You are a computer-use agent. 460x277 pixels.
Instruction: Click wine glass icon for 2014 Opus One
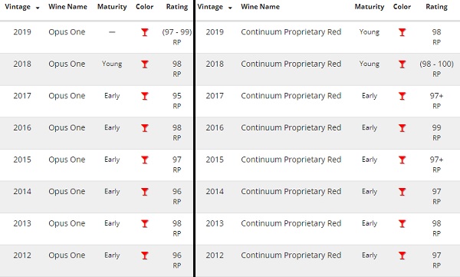[145, 192]
